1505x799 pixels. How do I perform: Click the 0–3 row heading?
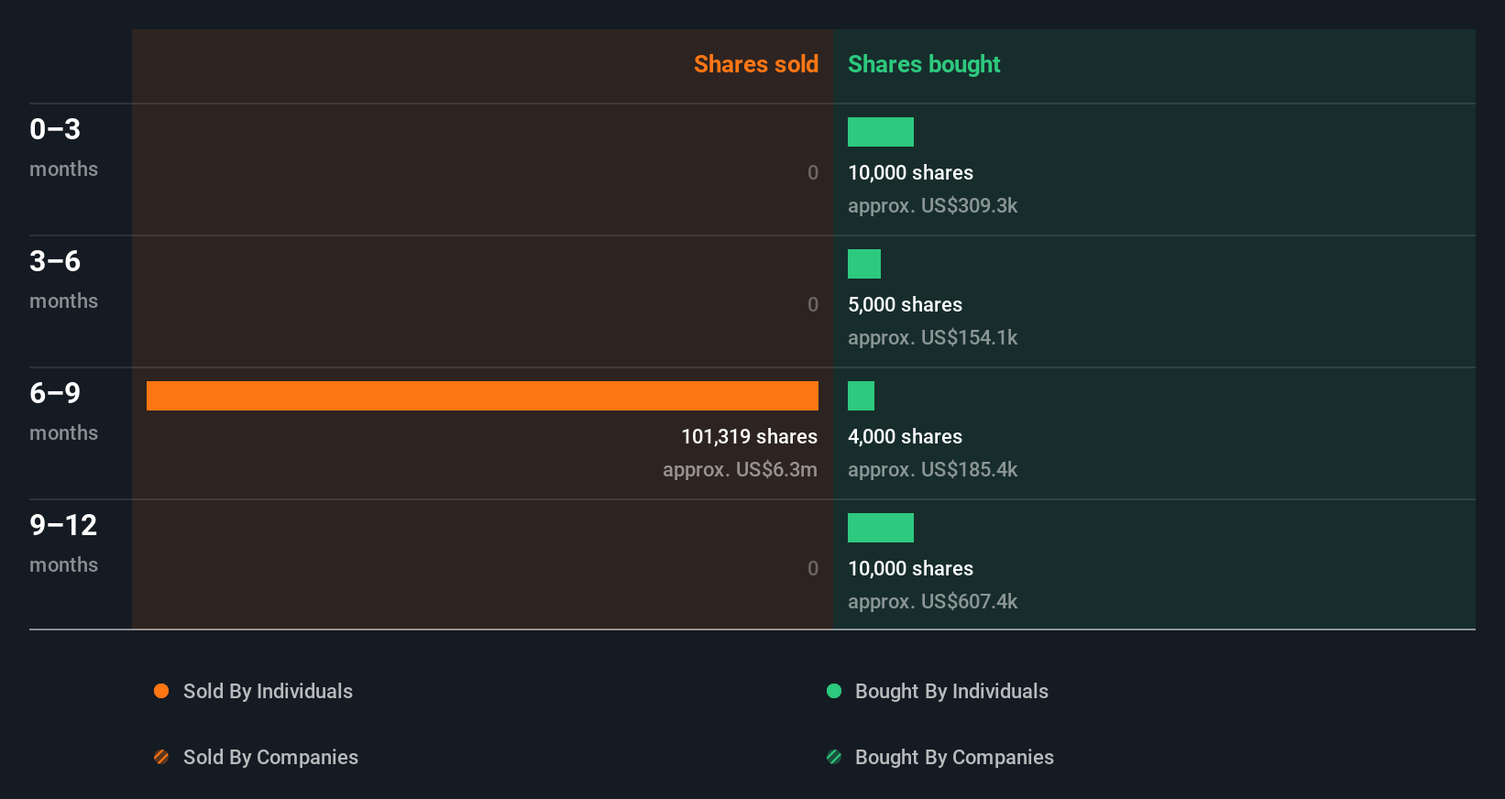click(x=55, y=129)
